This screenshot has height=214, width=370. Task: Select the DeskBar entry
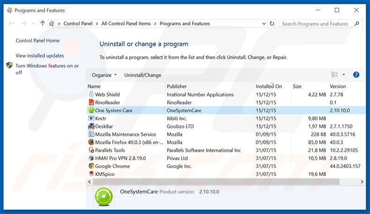(104, 126)
